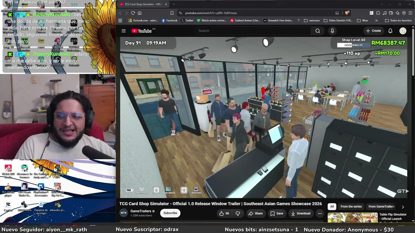Viewport: 415px width, 233px height.
Task: Bookmark this page with the bookmark icon
Action: [x=172, y=13]
